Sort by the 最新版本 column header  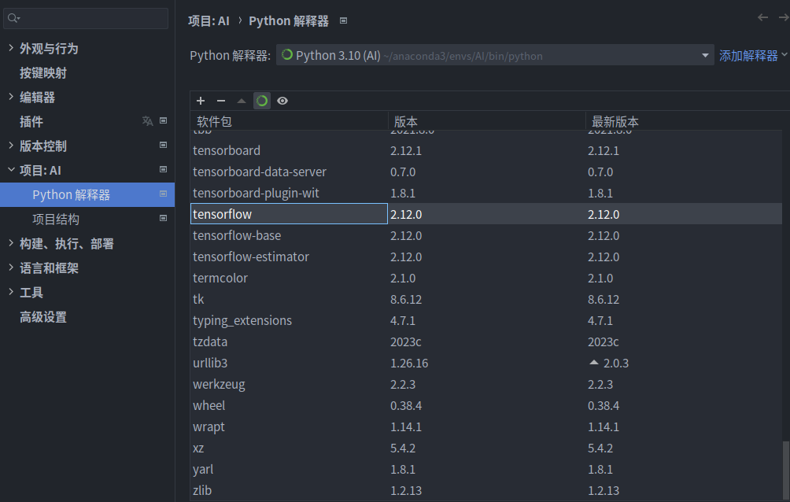click(684, 121)
